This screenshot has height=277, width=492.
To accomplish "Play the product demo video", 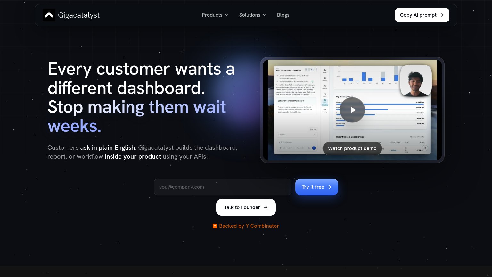I will (x=352, y=110).
